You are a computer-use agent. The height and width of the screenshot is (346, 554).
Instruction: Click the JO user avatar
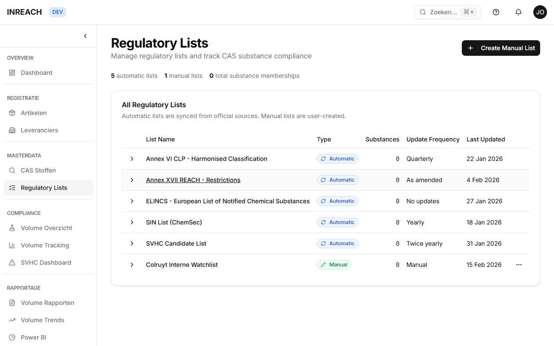(x=540, y=12)
